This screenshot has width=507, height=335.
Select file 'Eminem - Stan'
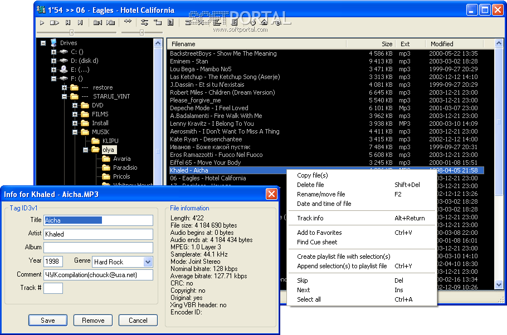[189, 61]
